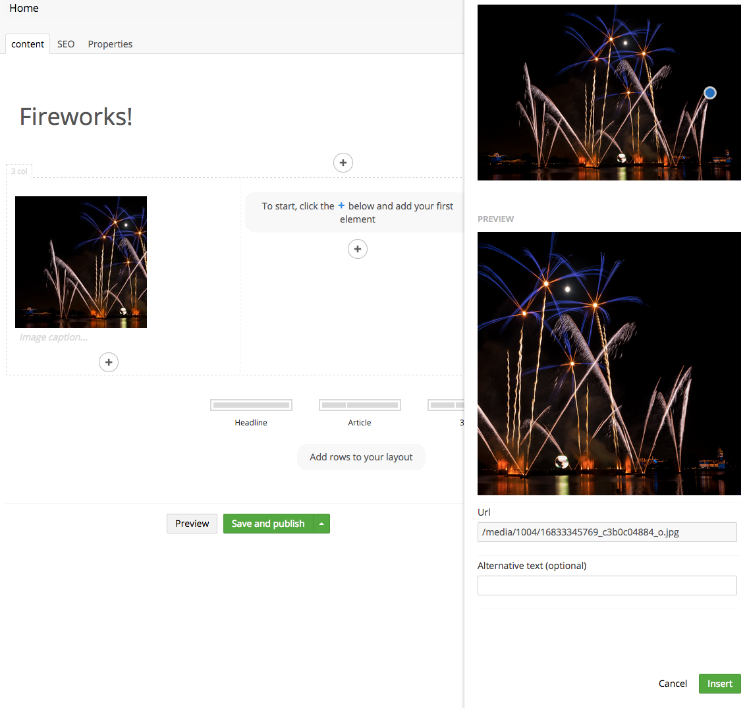
Task: Click the Preview button
Action: point(192,524)
